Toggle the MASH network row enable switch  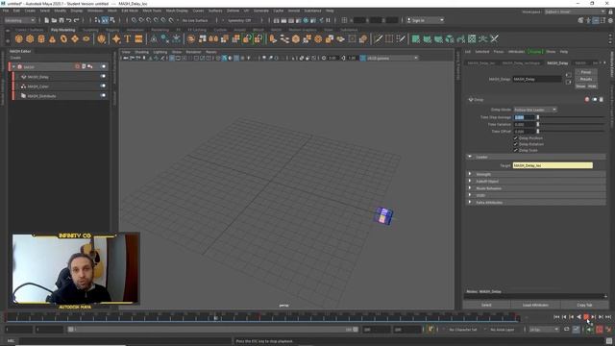103,67
